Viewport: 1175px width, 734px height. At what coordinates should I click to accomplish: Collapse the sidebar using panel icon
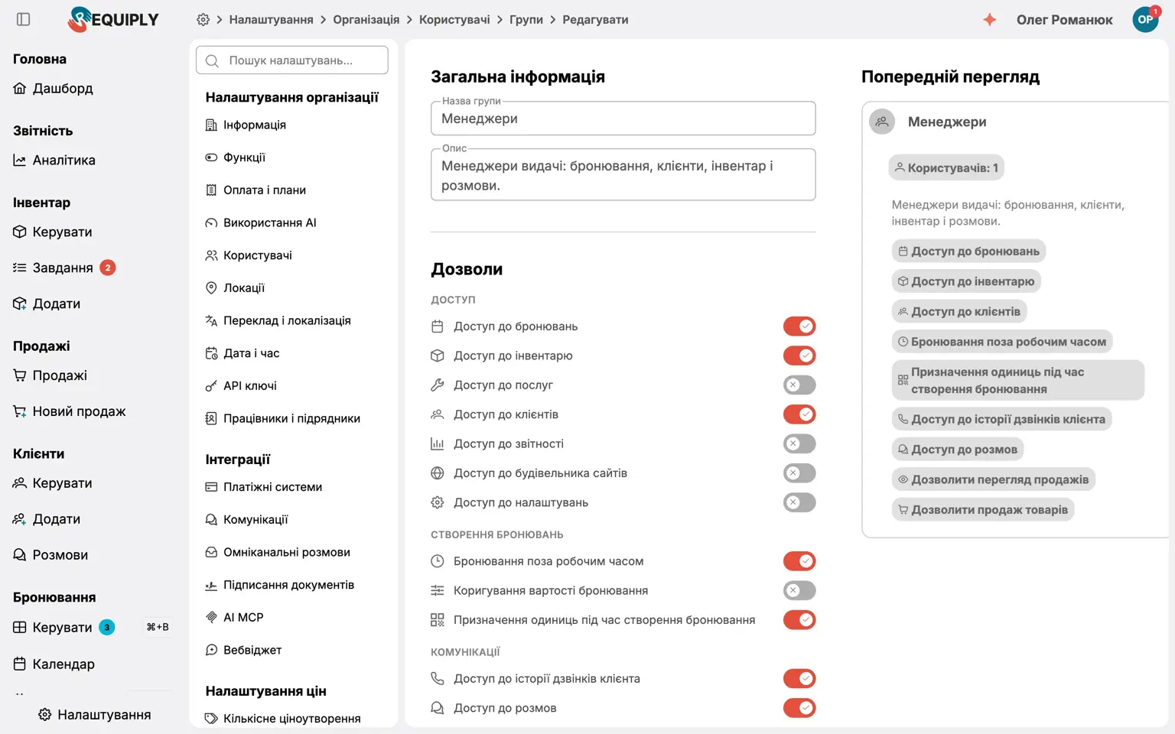point(23,19)
